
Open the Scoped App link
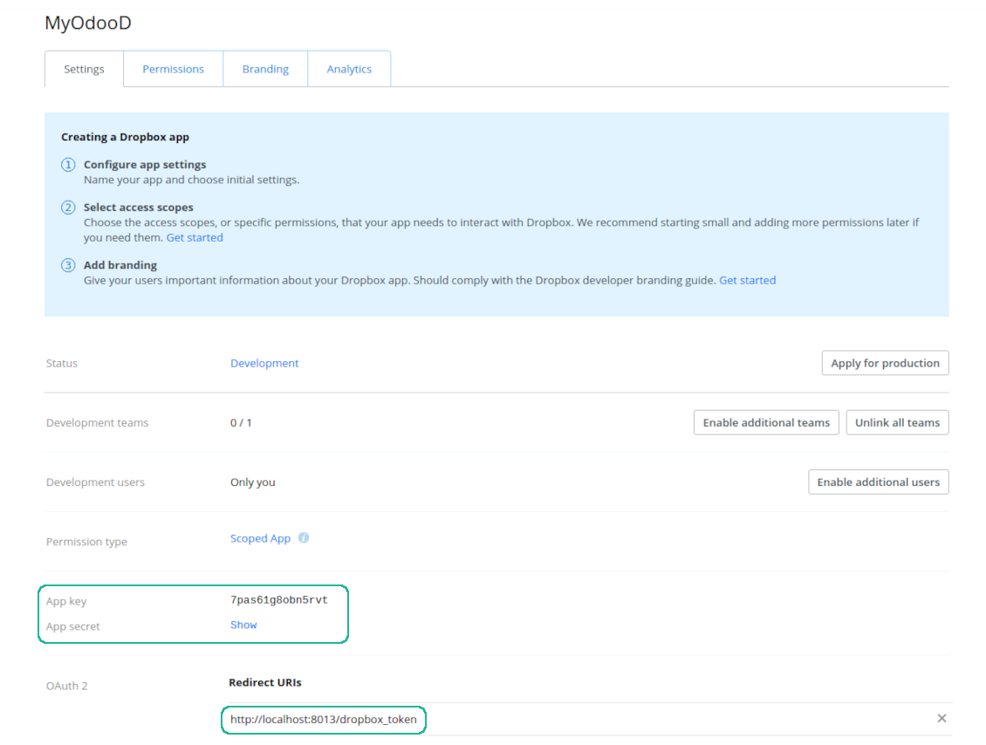pos(260,539)
